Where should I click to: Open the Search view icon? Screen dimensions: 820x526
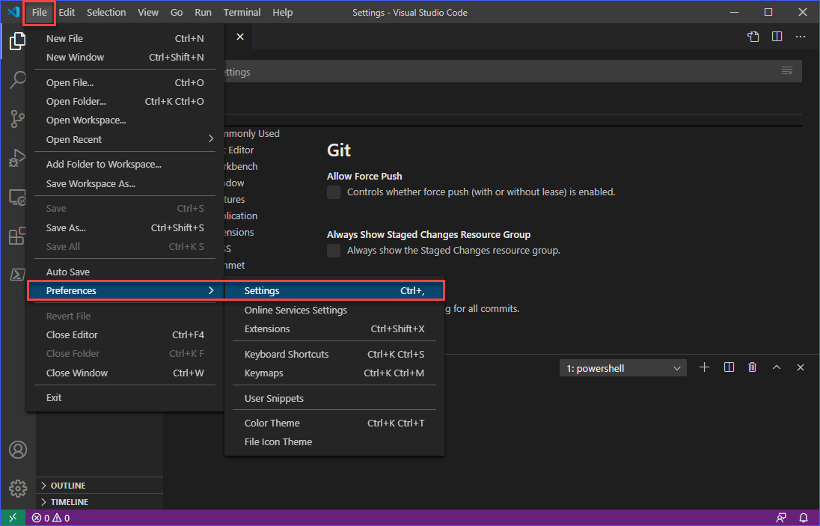click(x=17, y=80)
